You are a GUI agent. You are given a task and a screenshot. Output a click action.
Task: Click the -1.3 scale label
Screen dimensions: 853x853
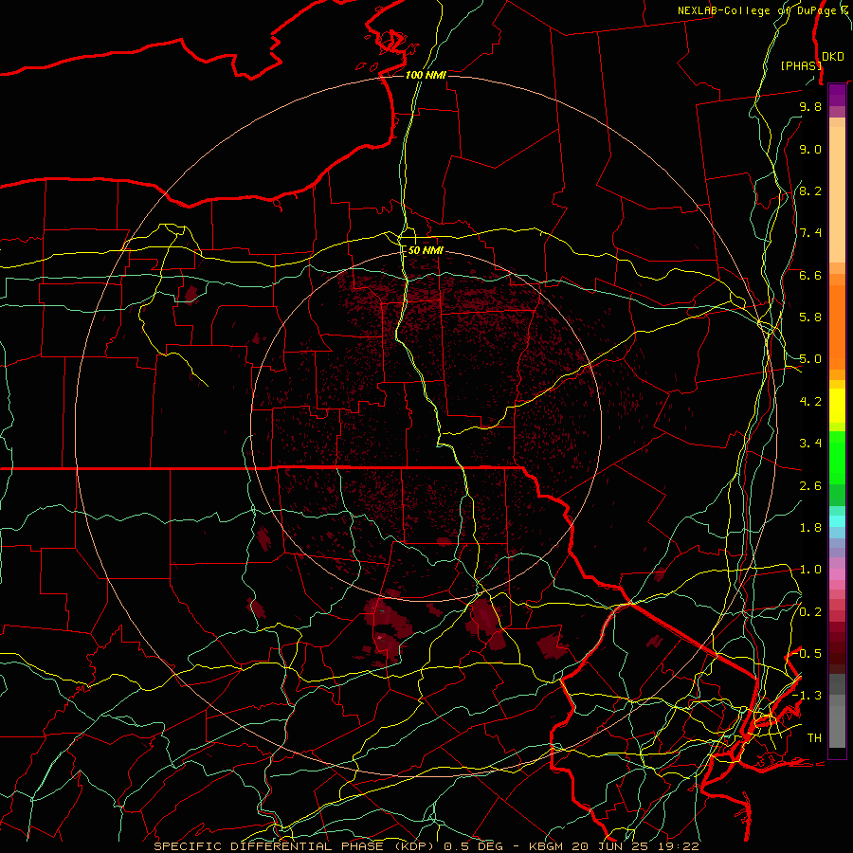pyautogui.click(x=808, y=696)
